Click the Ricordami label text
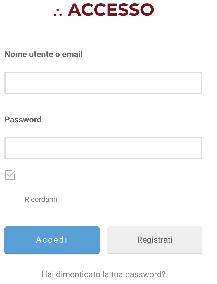Image resolution: width=217 pixels, height=284 pixels. tap(41, 199)
